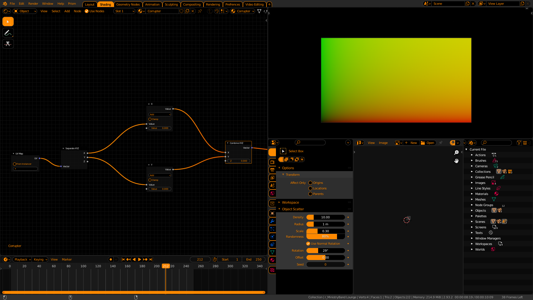
Task: Select the Links Cut tool
Action: [x=8, y=44]
